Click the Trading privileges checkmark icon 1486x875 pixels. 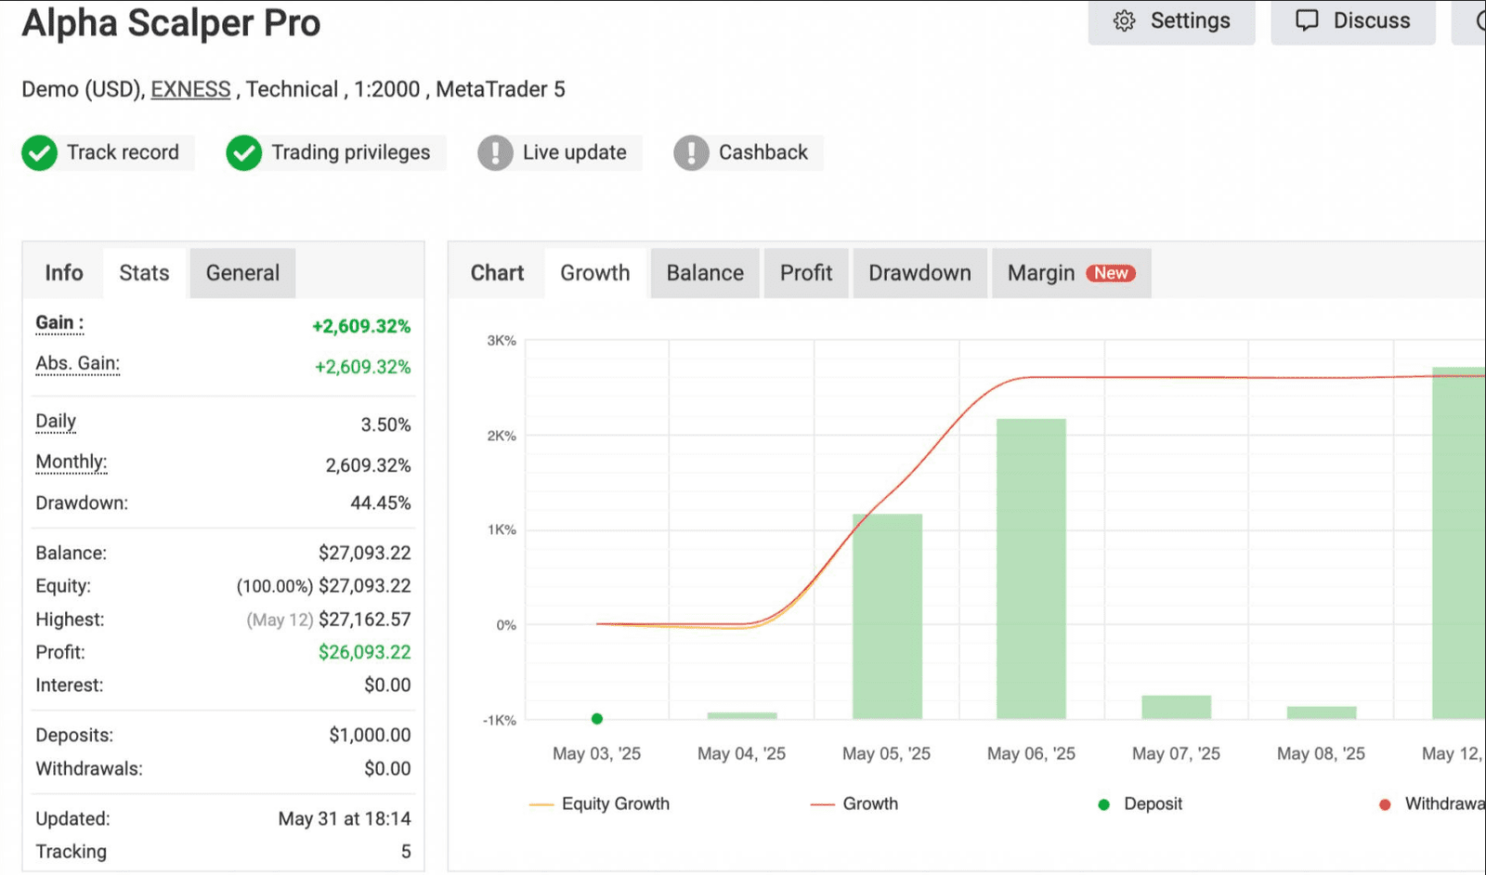(244, 153)
